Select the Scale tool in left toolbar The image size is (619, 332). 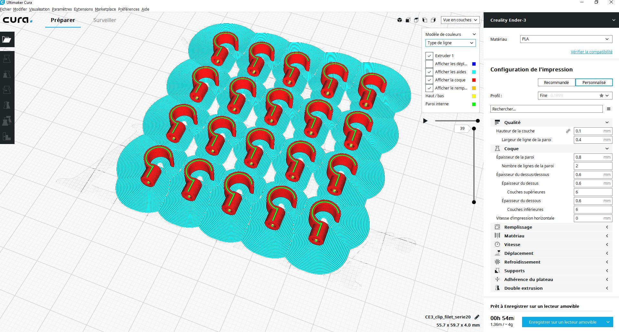point(7,74)
